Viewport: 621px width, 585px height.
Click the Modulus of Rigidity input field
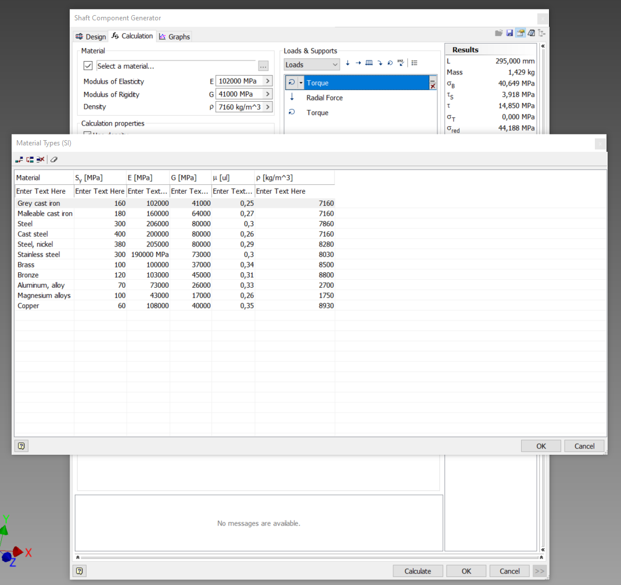(239, 94)
